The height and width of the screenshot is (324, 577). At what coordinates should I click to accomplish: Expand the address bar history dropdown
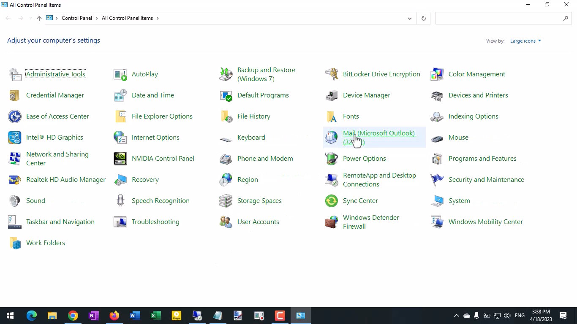coord(409,19)
